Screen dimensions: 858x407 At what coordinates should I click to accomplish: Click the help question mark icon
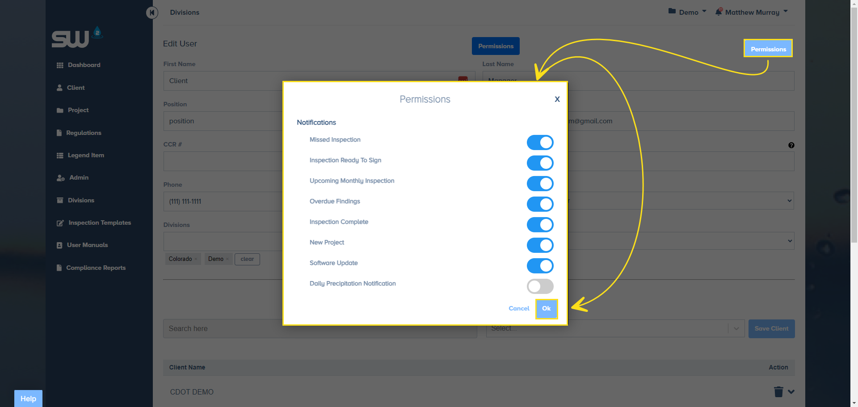pos(791,145)
